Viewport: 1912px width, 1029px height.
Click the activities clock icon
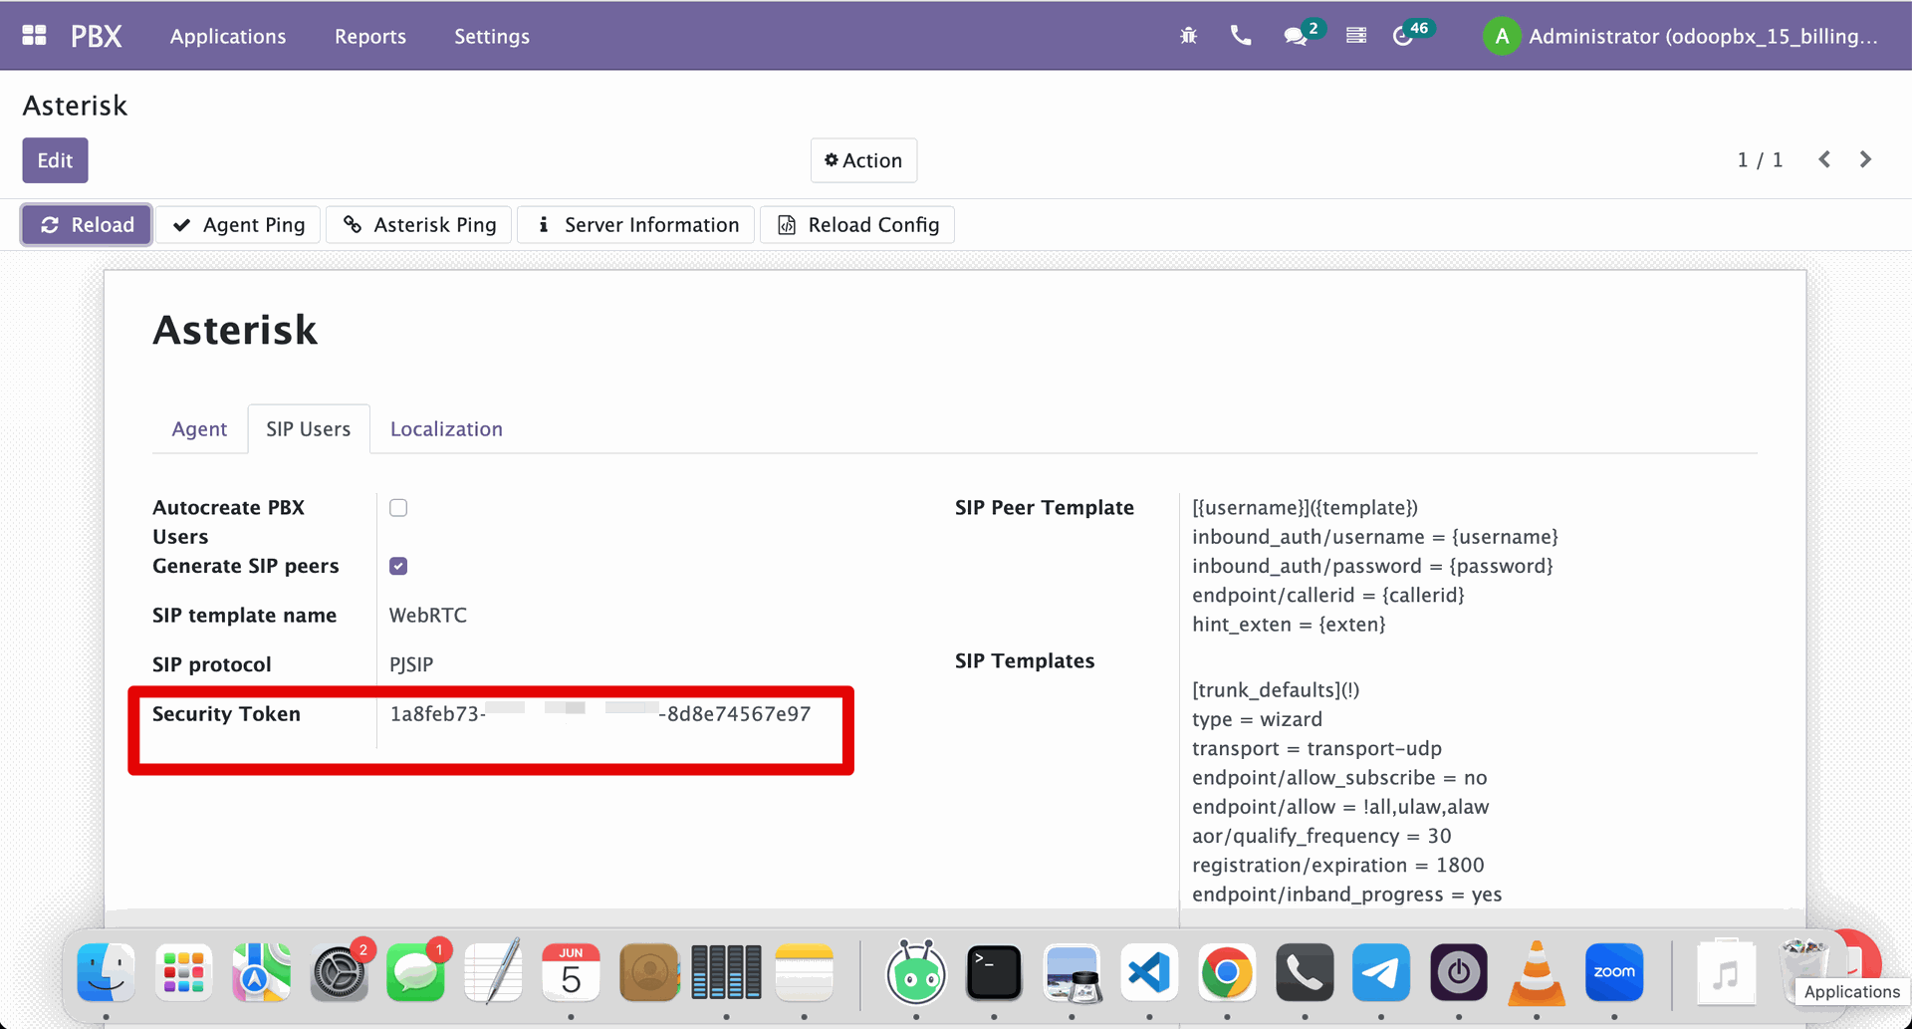coord(1403,37)
